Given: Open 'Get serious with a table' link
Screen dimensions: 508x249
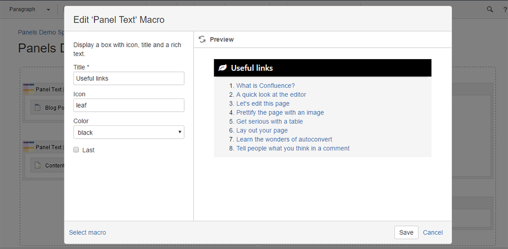Looking at the screenshot, I should (269, 121).
